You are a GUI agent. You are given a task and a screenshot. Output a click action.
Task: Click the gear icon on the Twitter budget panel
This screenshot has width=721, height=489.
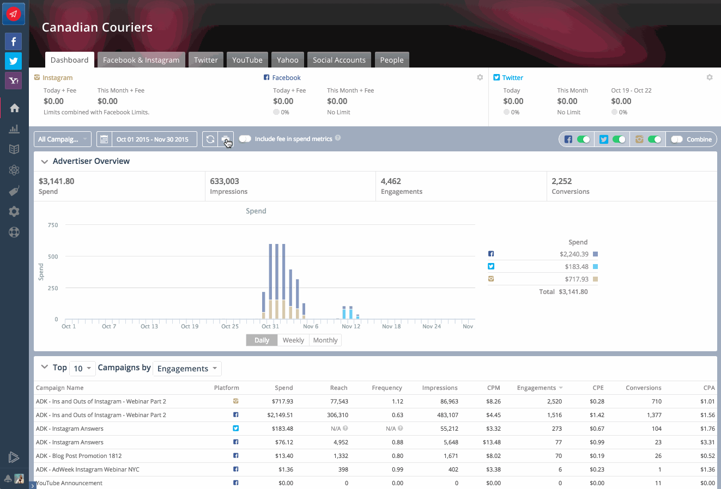[710, 77]
